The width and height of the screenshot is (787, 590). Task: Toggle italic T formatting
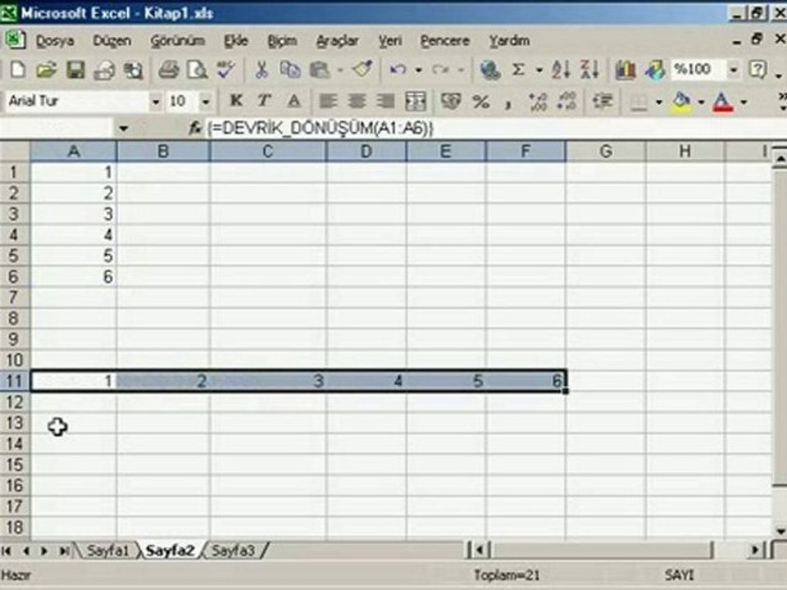pyautogui.click(x=265, y=102)
